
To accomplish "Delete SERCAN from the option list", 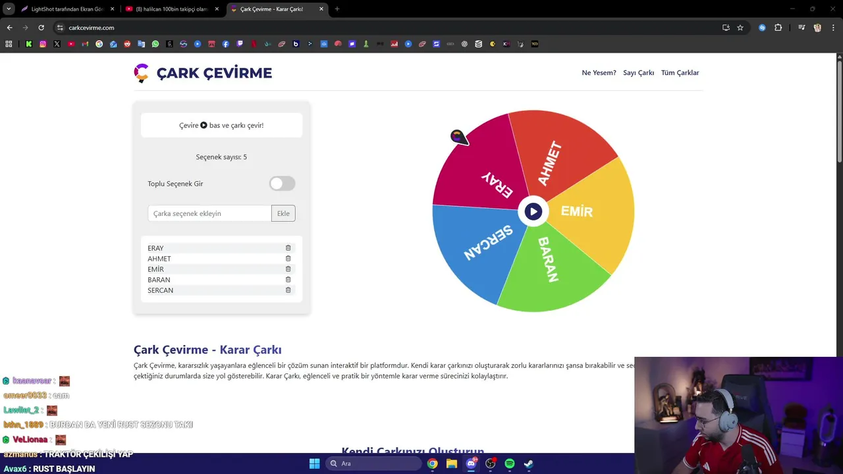I will 288,290.
